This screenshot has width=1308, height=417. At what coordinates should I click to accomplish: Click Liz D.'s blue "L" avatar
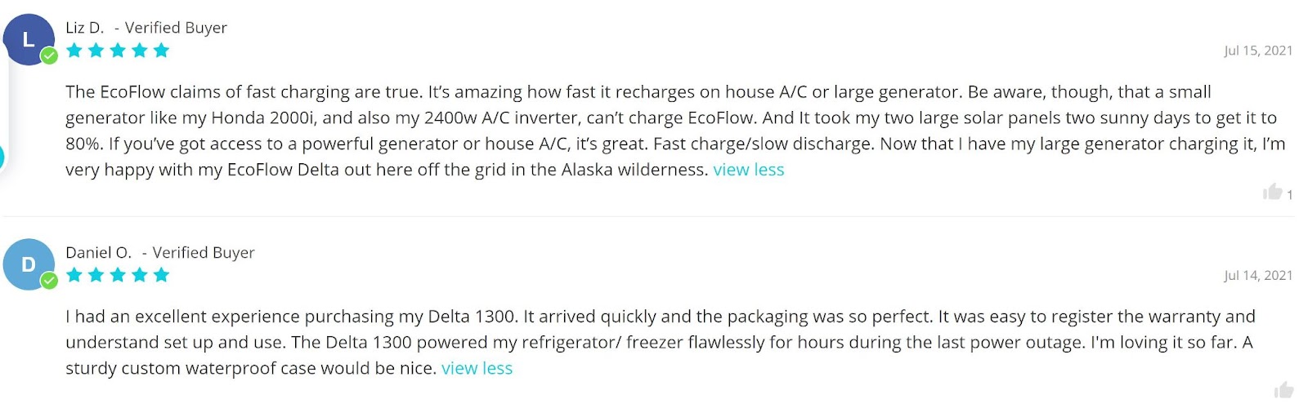point(29,39)
